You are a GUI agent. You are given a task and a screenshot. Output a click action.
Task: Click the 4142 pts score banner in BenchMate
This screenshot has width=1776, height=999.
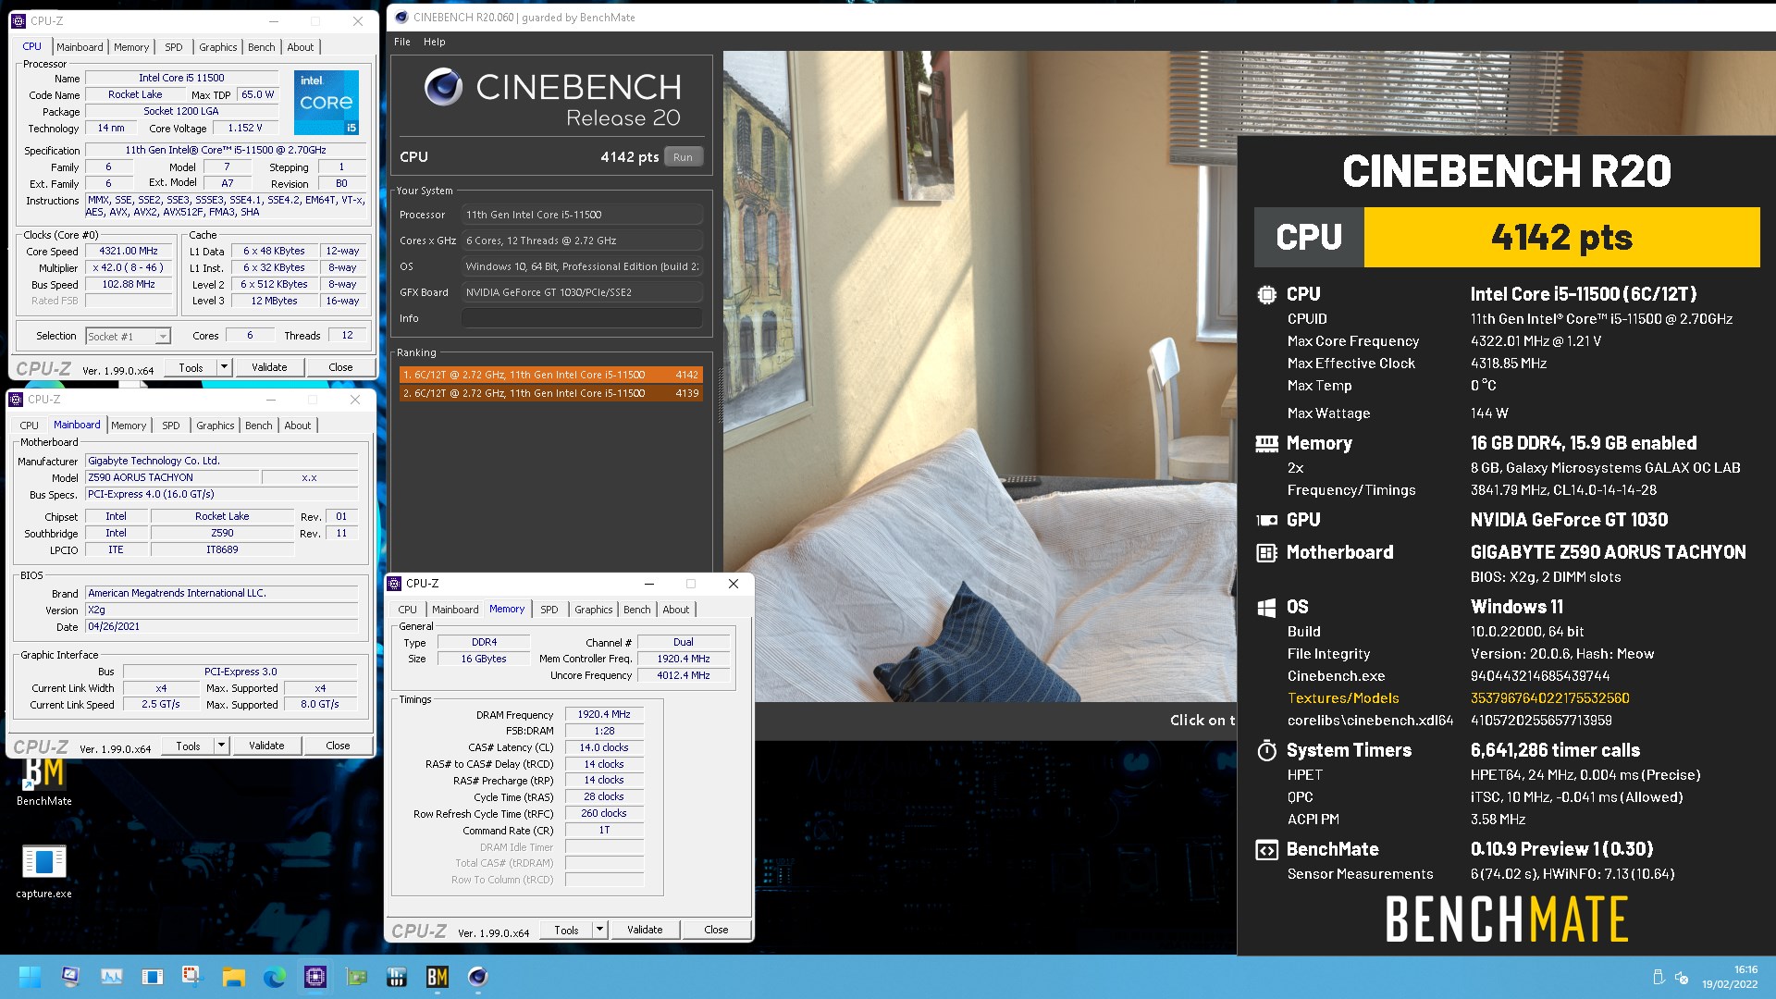[x=1561, y=238]
